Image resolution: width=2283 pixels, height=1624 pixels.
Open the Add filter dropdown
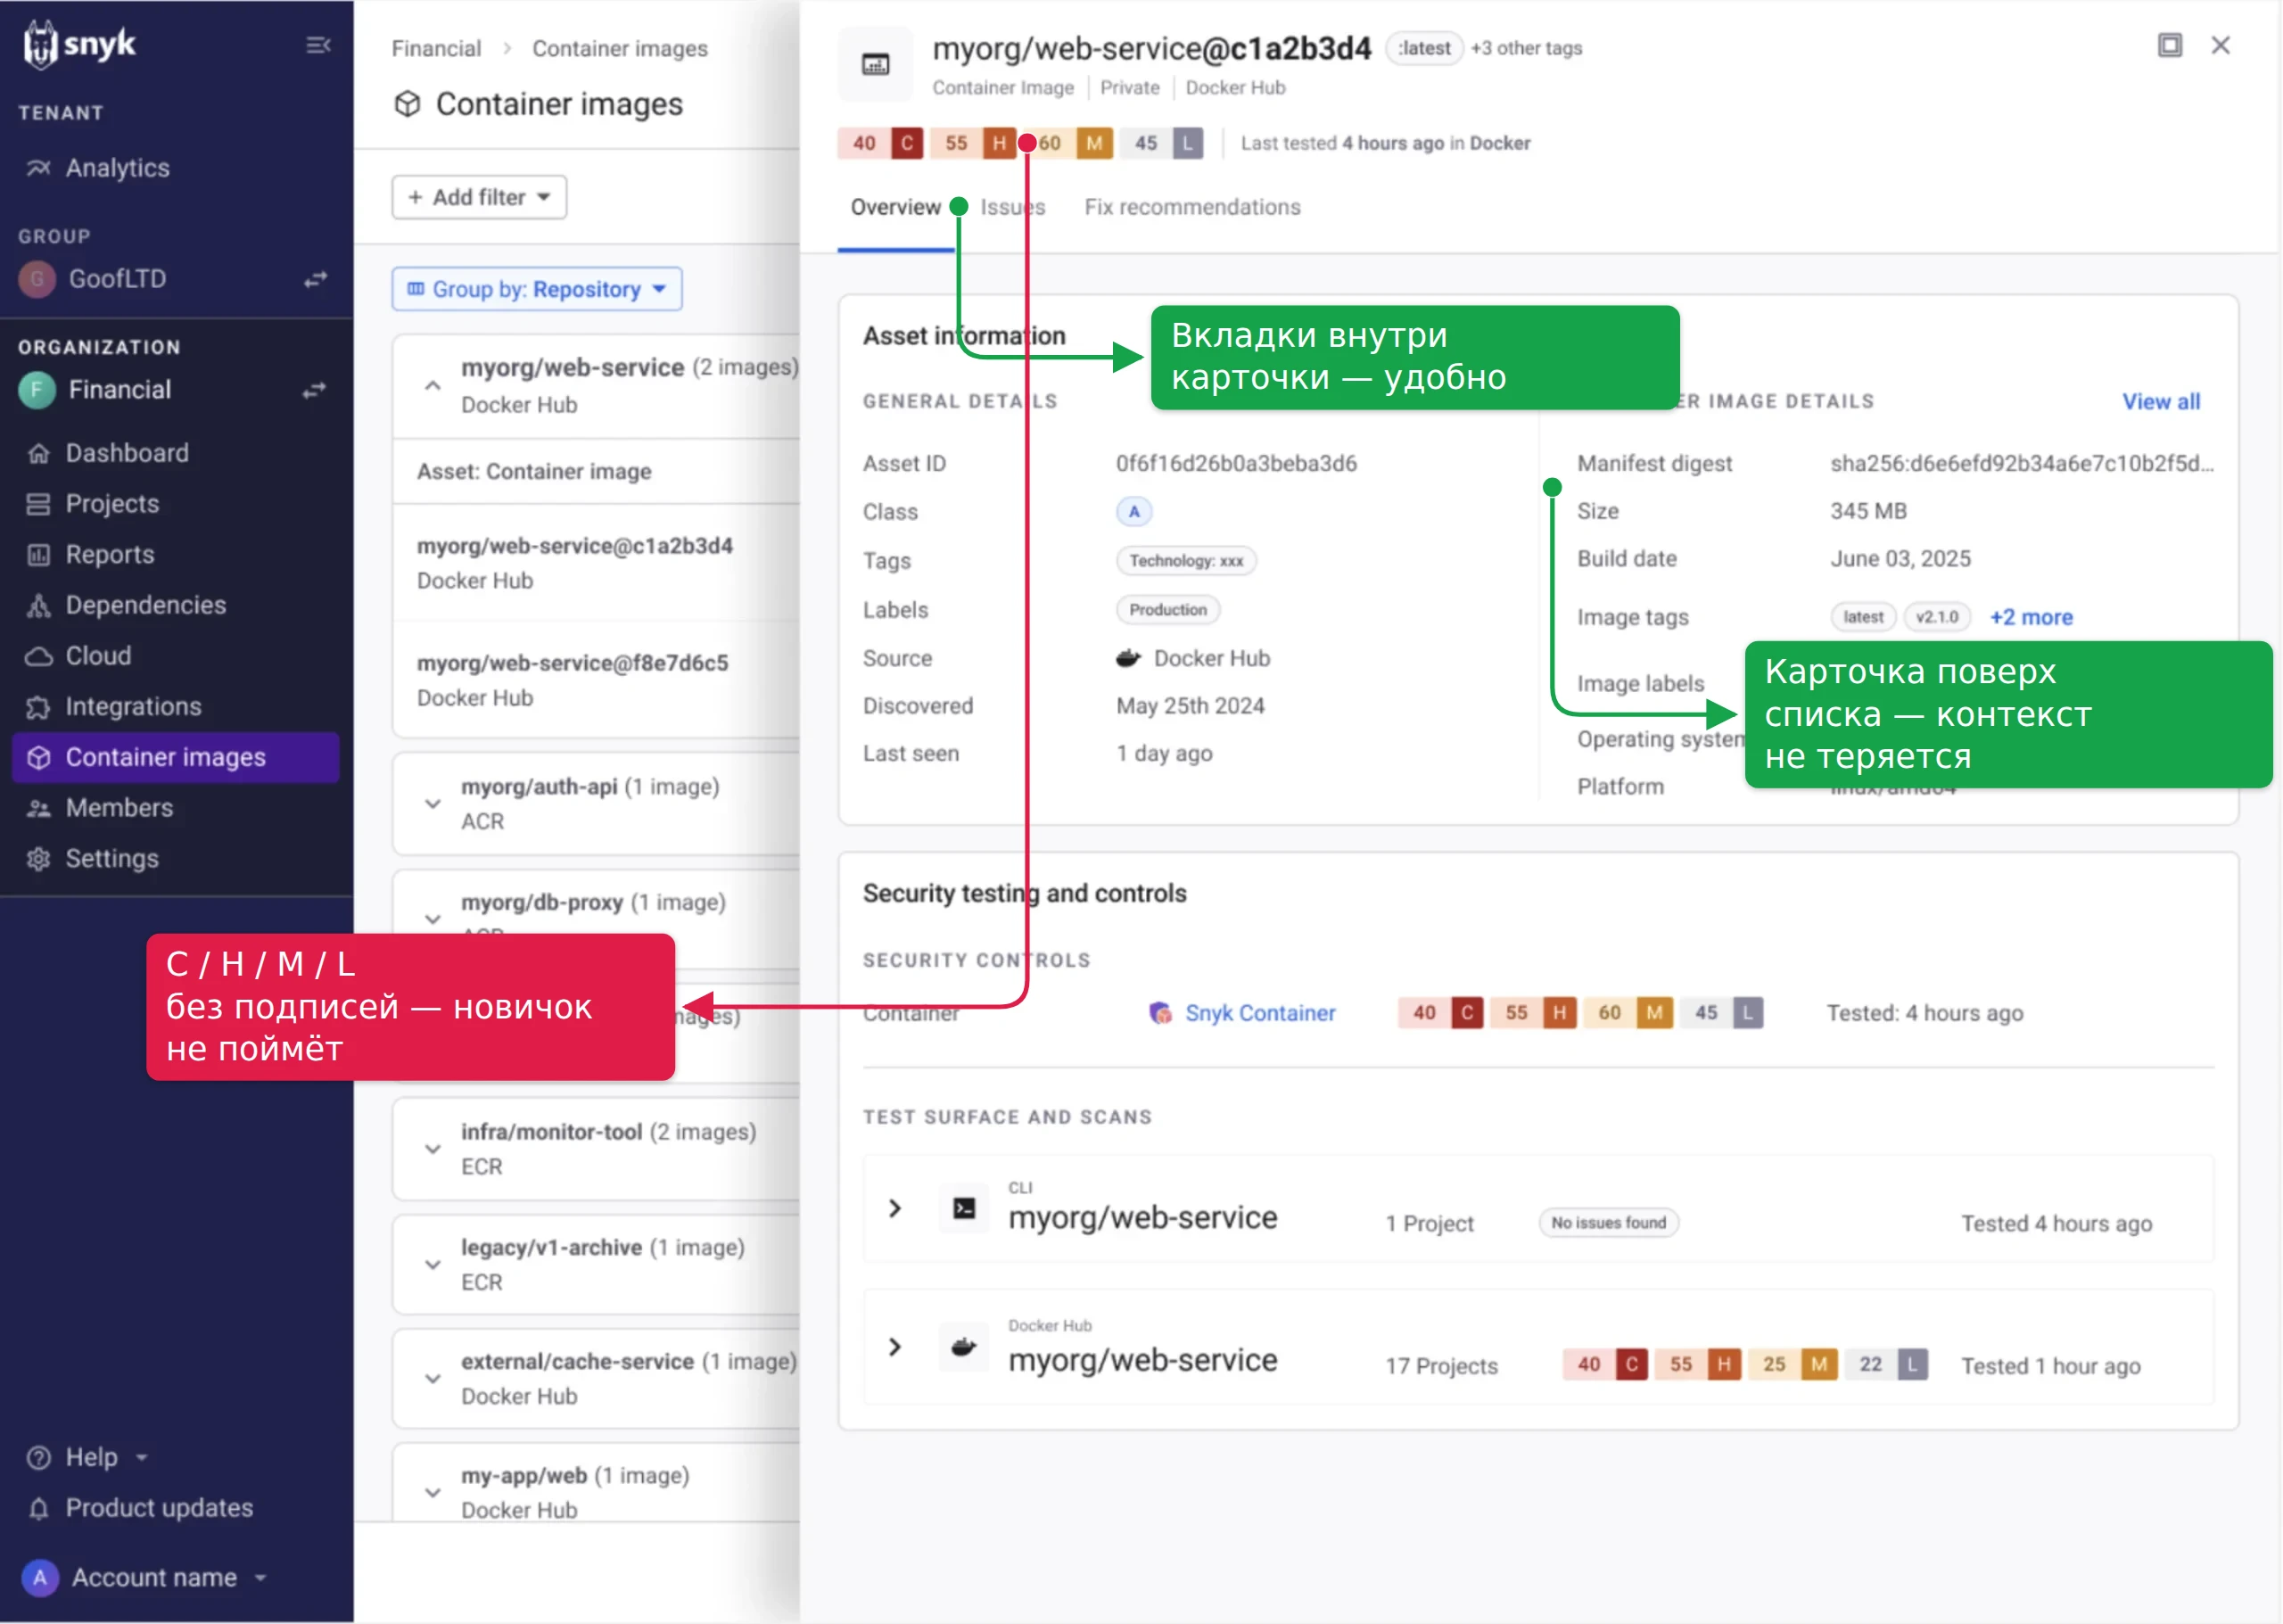point(479,197)
